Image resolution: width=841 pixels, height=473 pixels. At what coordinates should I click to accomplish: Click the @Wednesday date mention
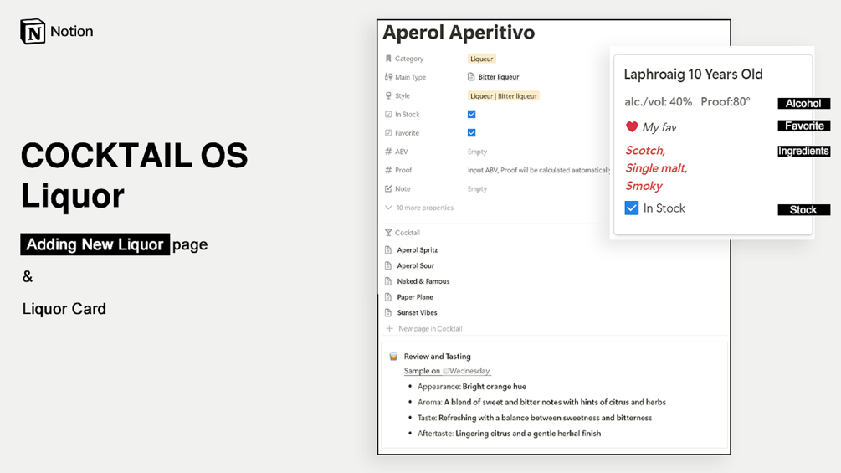tap(466, 371)
